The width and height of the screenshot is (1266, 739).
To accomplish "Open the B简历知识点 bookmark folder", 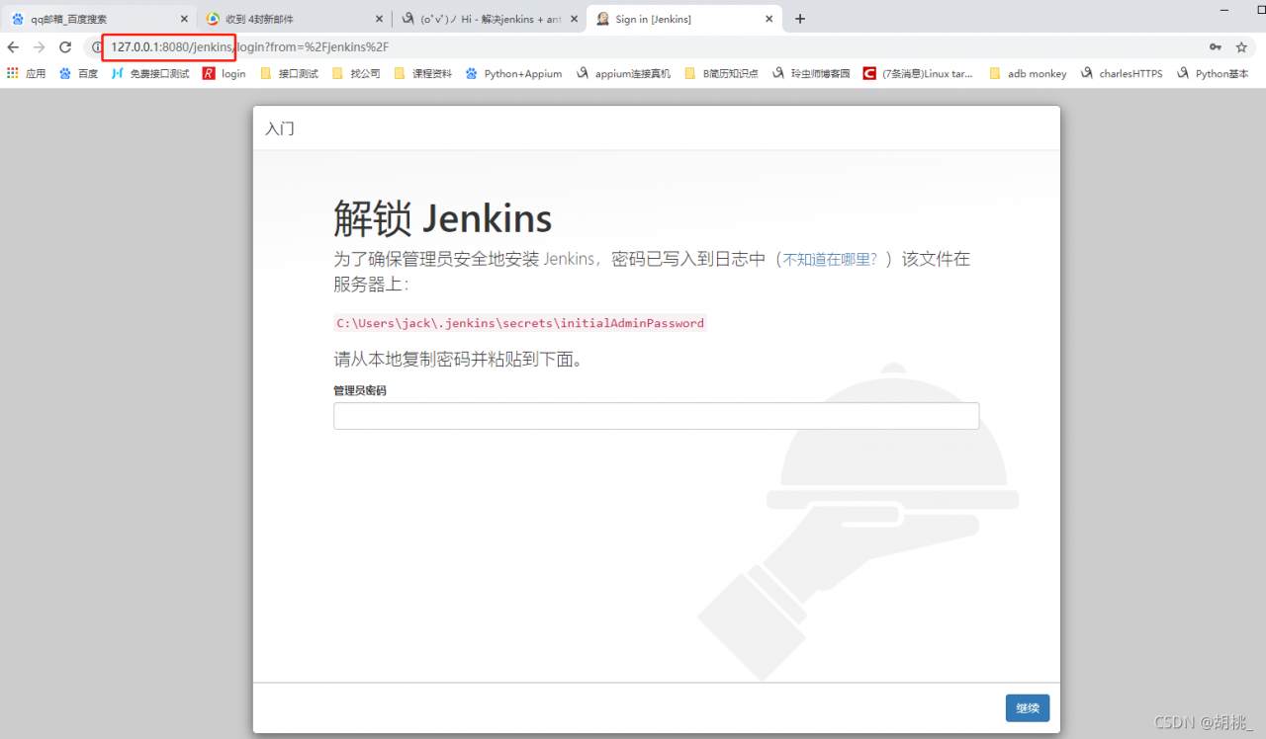I will 722,73.
